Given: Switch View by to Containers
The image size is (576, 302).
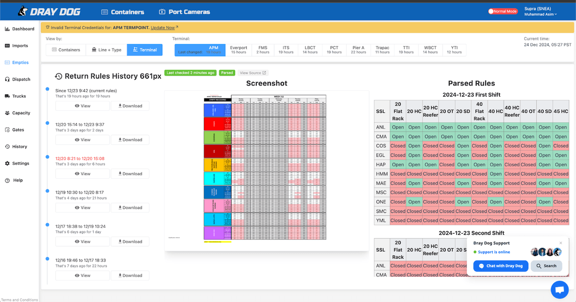Looking at the screenshot, I should [66, 49].
